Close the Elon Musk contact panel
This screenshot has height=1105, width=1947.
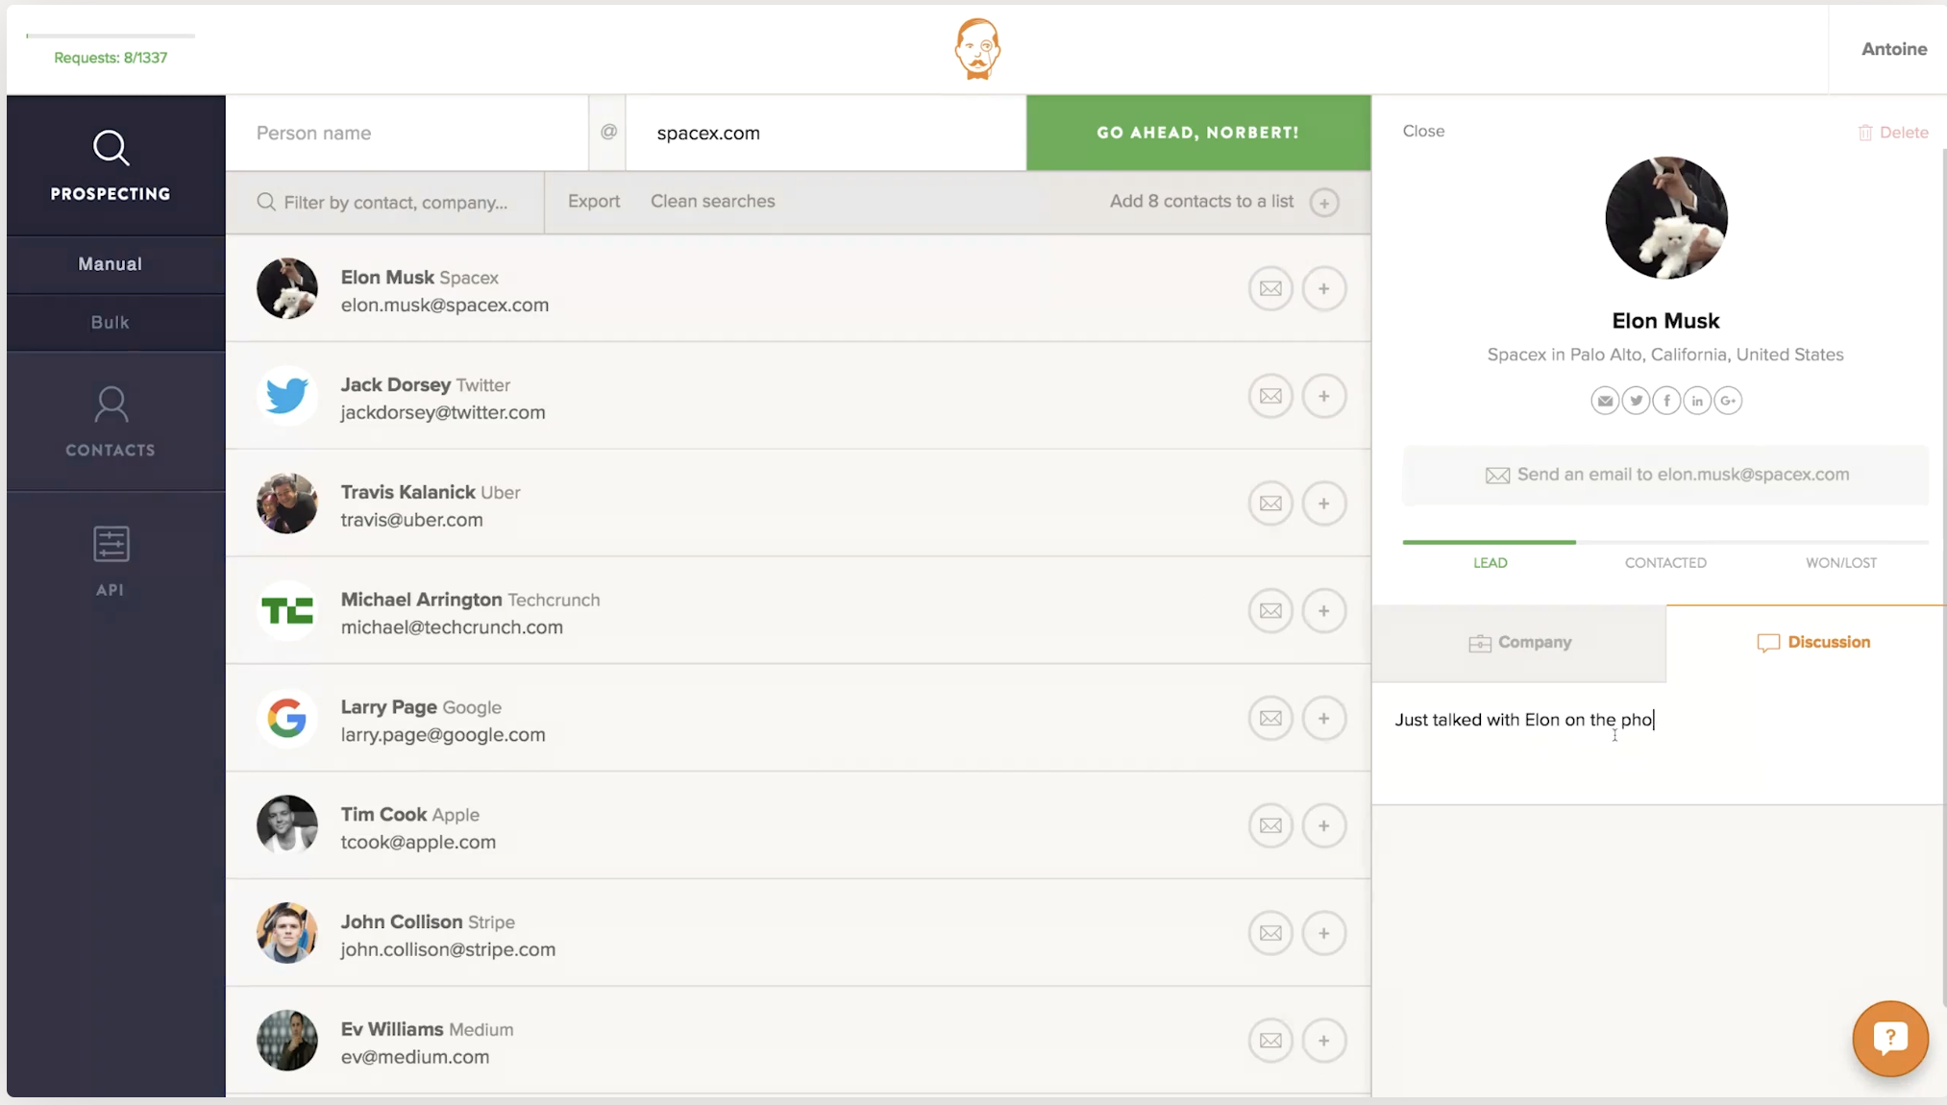pyautogui.click(x=1423, y=131)
